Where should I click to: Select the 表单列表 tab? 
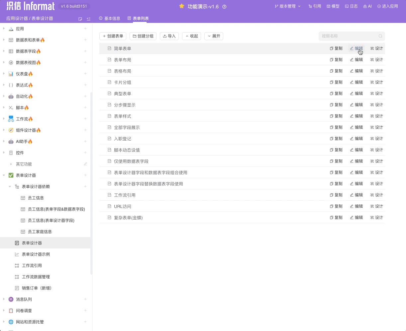click(x=138, y=19)
